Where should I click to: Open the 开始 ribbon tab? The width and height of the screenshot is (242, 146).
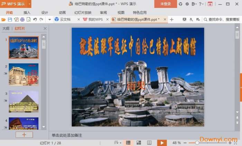pos(9,13)
